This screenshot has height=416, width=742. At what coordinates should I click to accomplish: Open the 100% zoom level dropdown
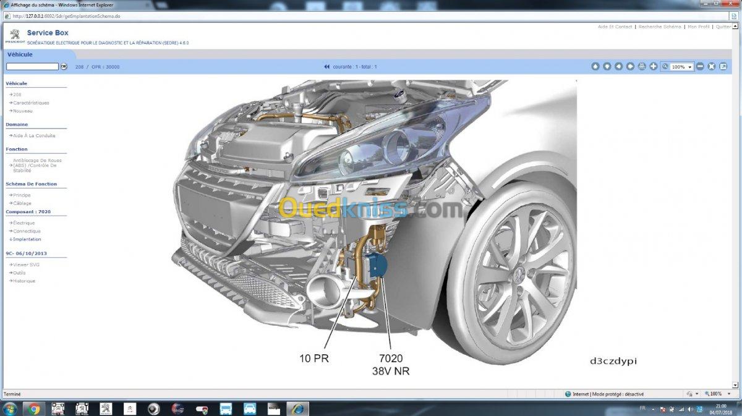pos(682,67)
